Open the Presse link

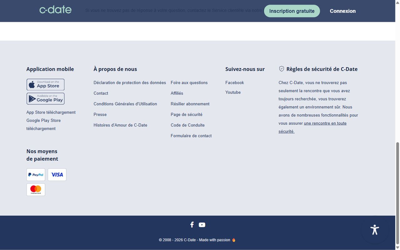100,114
